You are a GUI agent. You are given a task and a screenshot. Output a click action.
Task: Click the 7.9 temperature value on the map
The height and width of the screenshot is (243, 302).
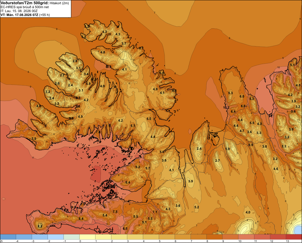point(83,204)
